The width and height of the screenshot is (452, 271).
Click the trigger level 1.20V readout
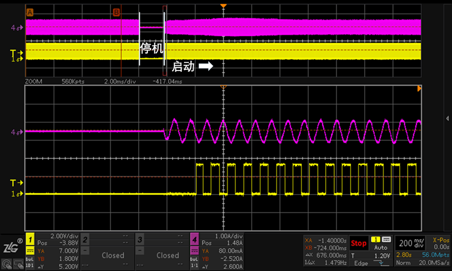click(381, 255)
